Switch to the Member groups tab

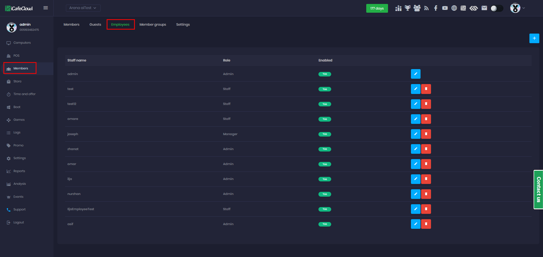[153, 25]
